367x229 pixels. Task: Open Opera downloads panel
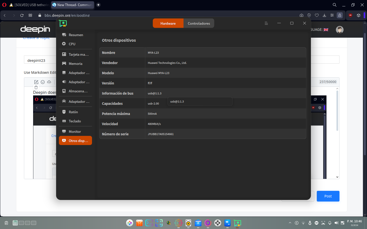point(324,15)
